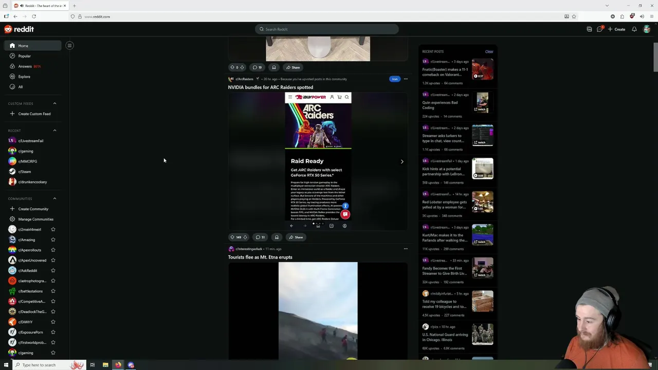The width and height of the screenshot is (658, 370).
Task: Open the chat icon with notification badge
Action: click(x=599, y=29)
